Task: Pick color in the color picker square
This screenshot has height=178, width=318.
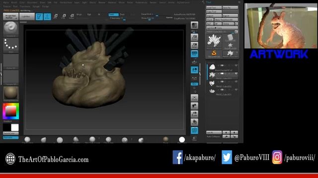Action: point(11,111)
